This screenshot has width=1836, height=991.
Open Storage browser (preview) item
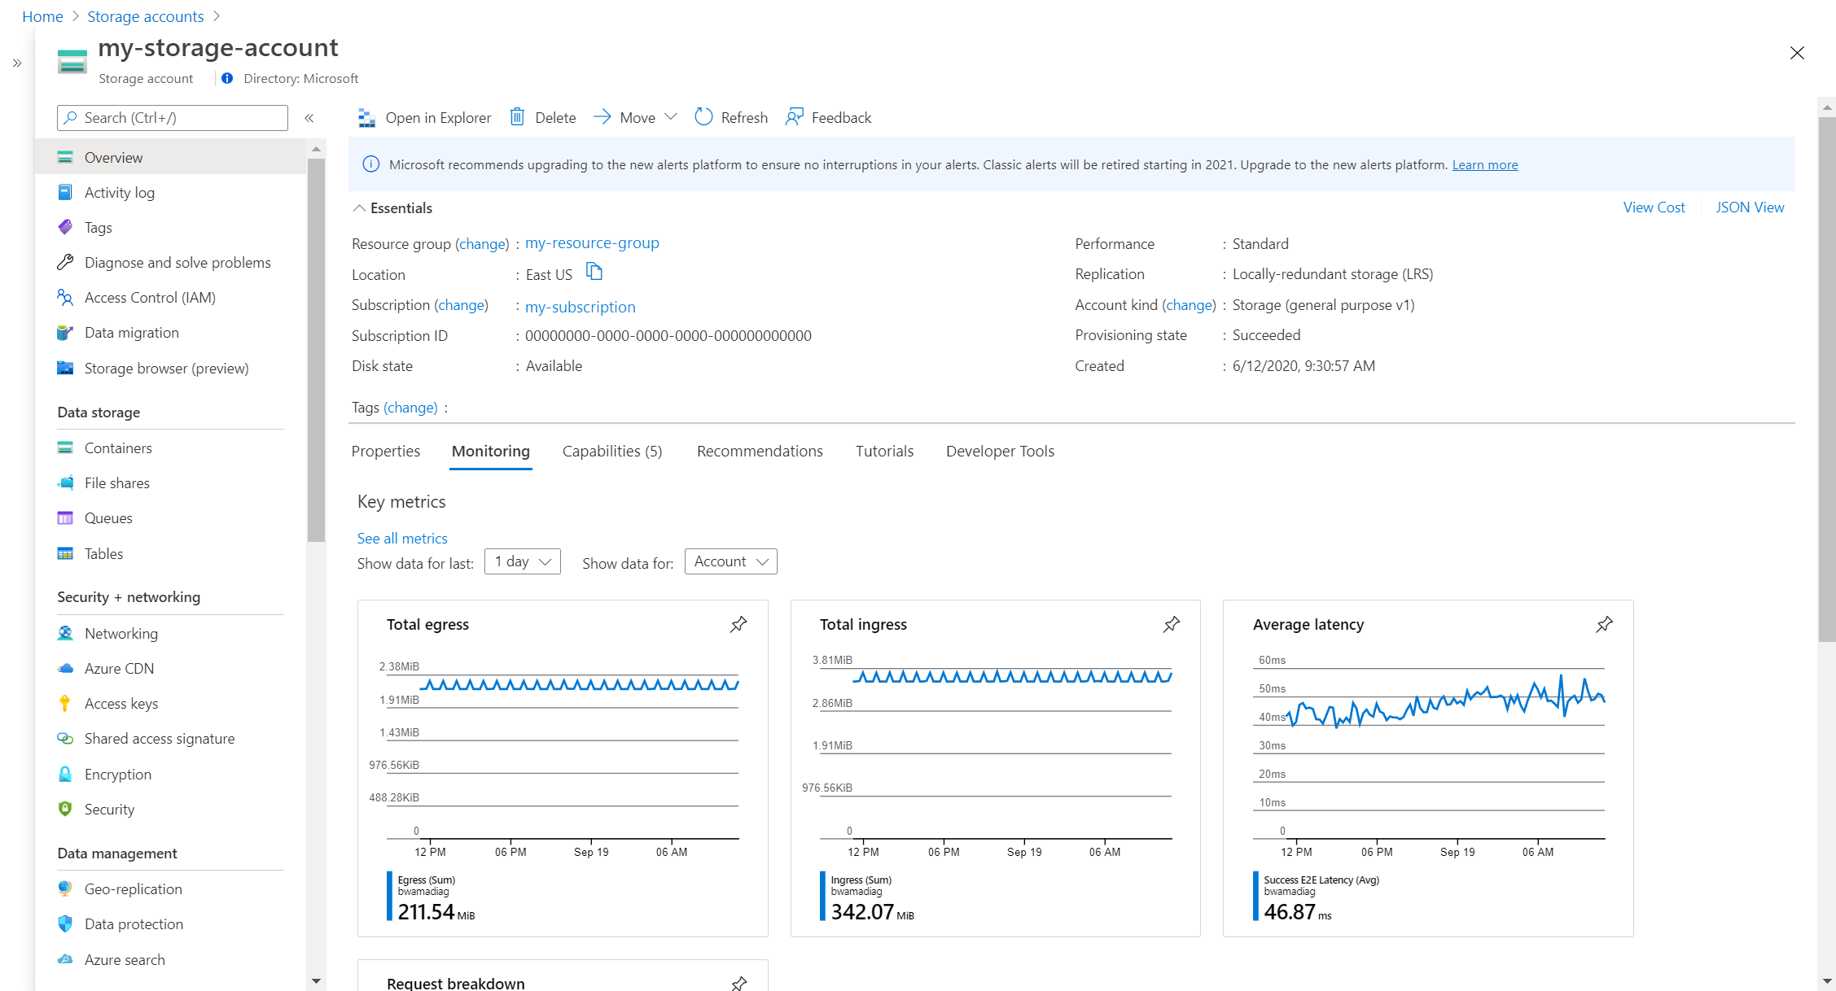166,368
